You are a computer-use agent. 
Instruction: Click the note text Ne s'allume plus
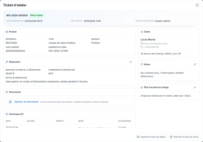coord(162,75)
